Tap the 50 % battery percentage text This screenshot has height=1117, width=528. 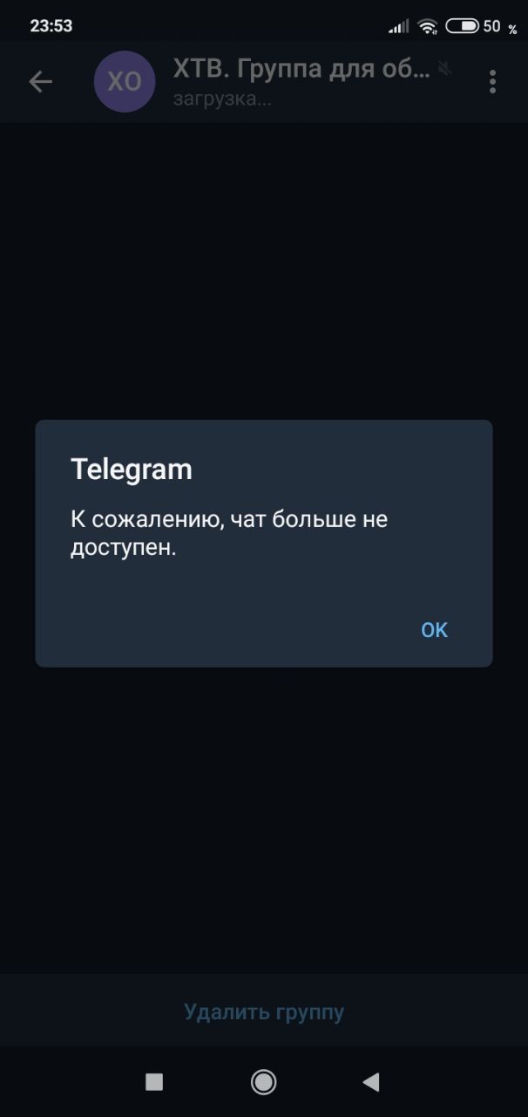point(500,27)
